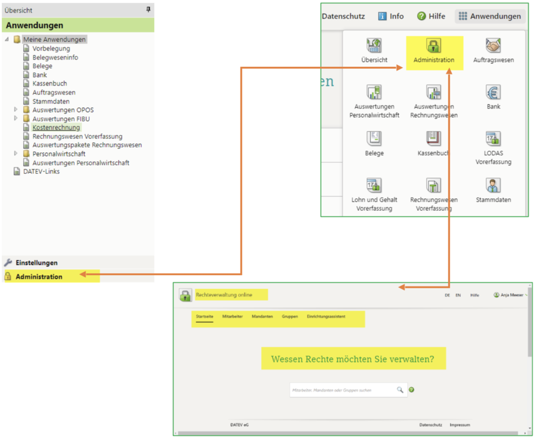This screenshot has width=536, height=439.
Task: Open Anja Meeser user menu
Action: [x=510, y=295]
